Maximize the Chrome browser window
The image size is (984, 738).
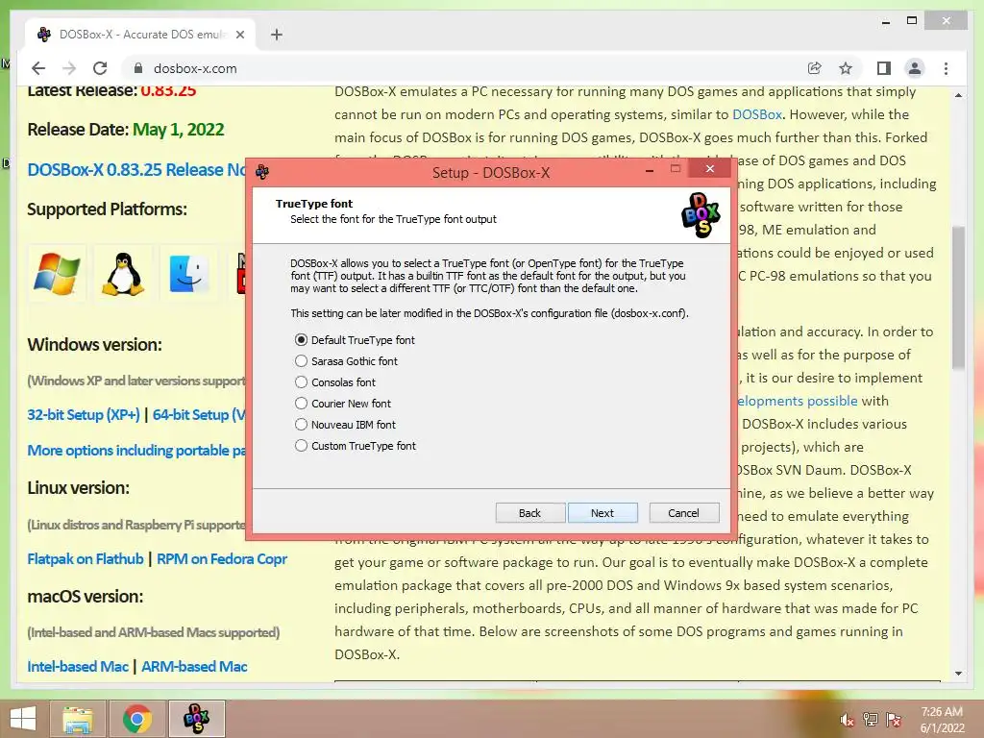[912, 21]
